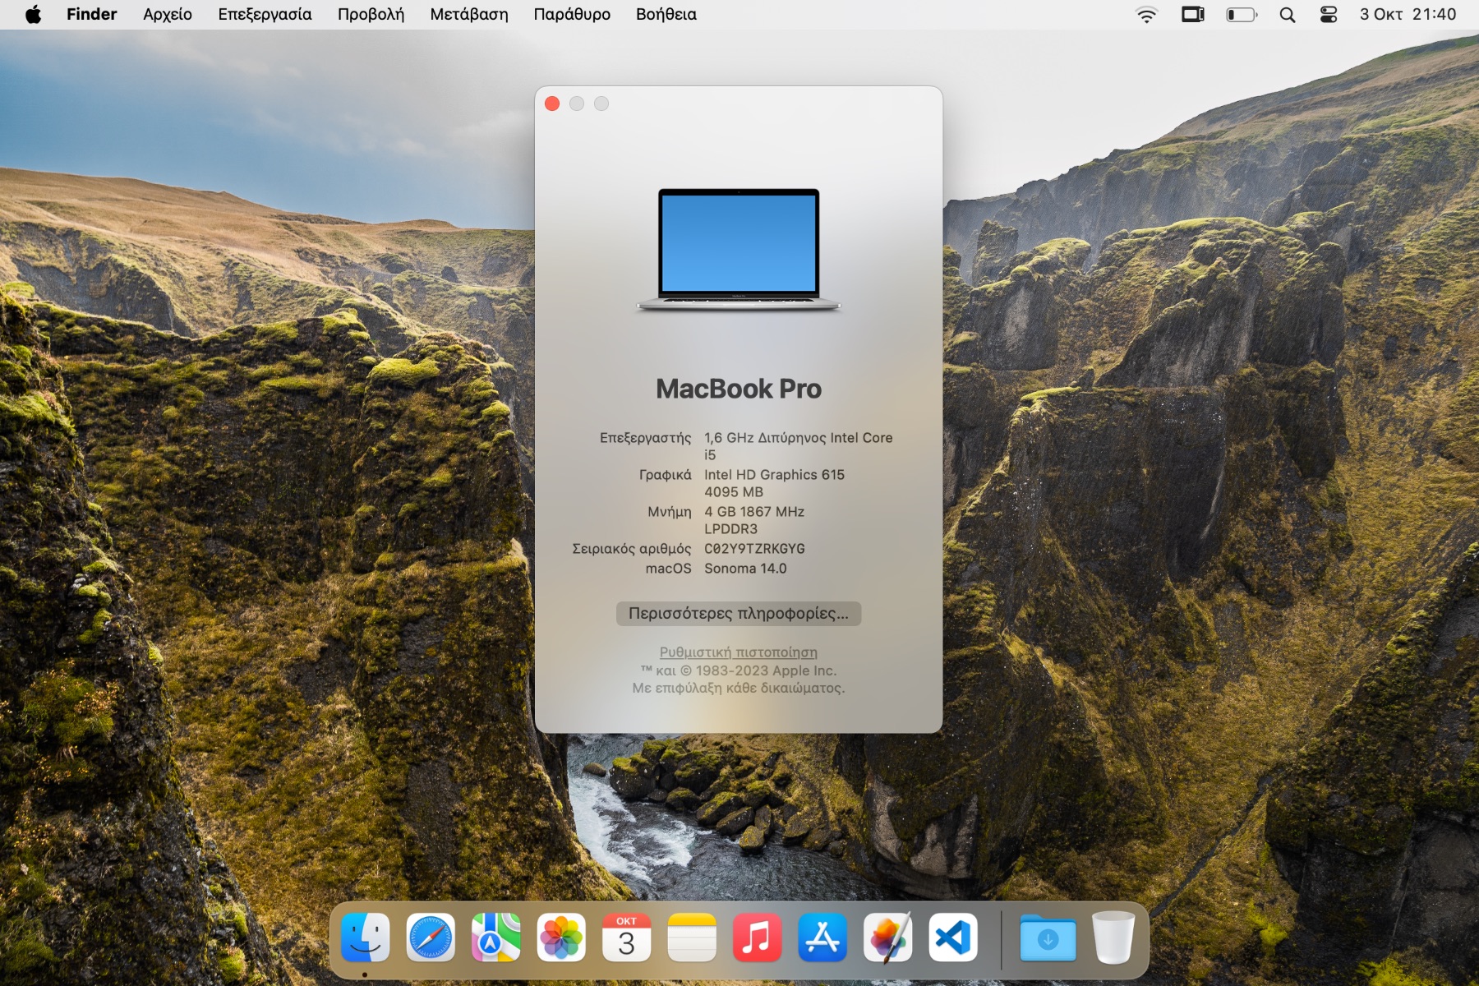Click the Sonoma 14.0 version text

[745, 569]
